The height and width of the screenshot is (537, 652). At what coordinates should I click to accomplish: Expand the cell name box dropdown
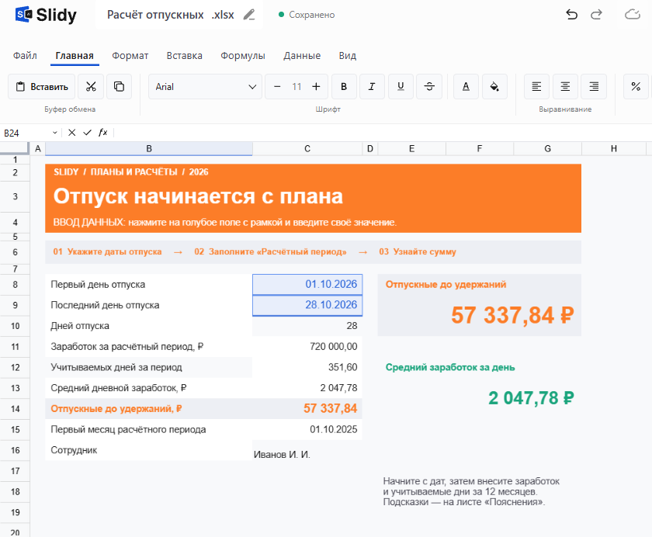pos(55,133)
